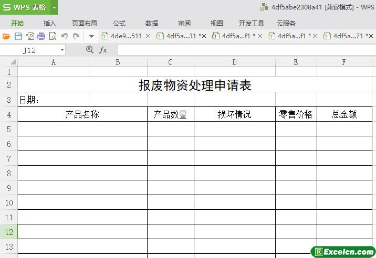
Task: Open the 插入 ribbon tab
Action: pyautogui.click(x=50, y=23)
